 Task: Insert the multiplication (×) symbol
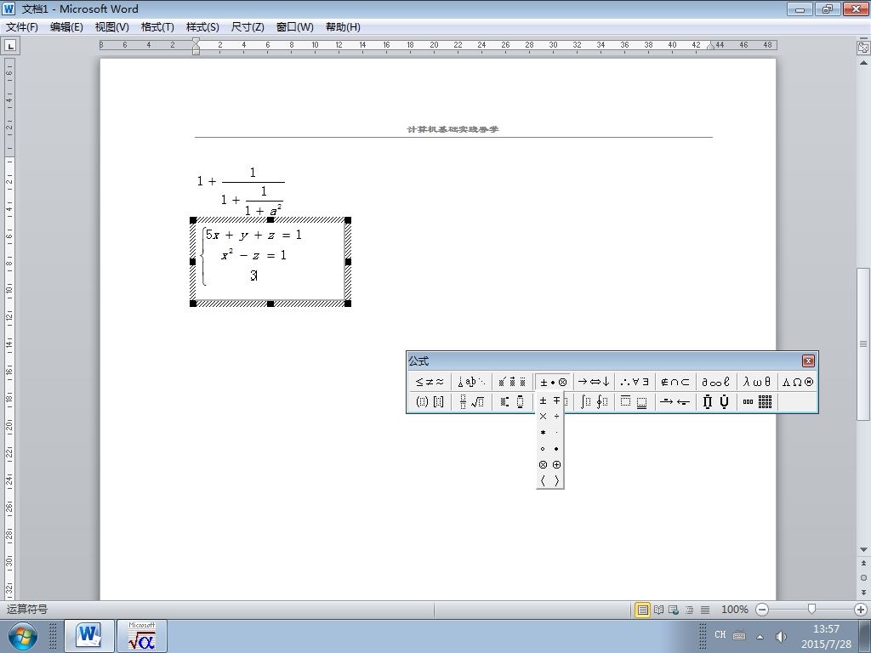pos(544,417)
